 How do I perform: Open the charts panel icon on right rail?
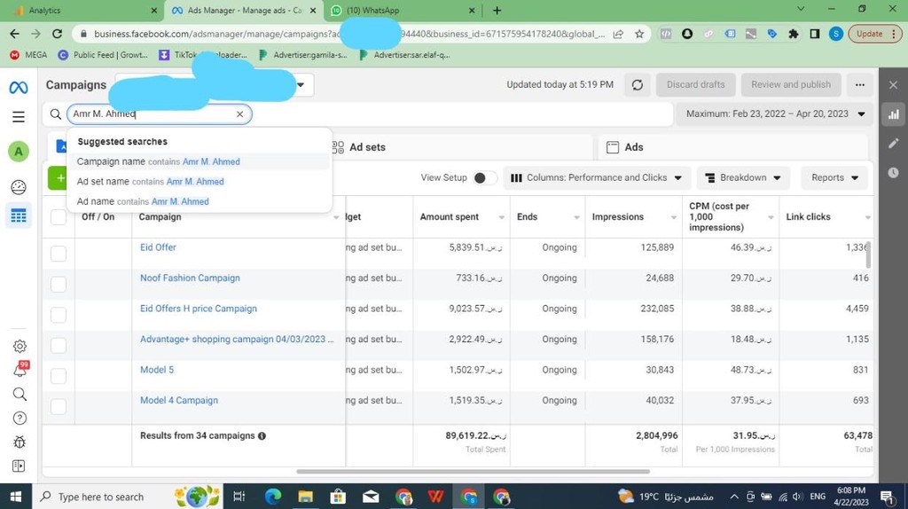[894, 114]
